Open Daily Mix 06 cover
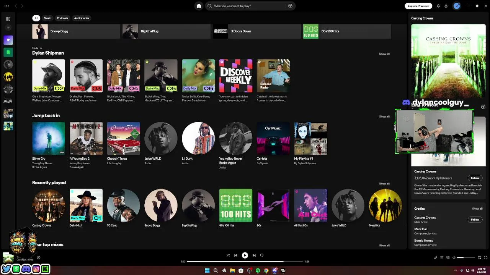Image resolution: width=490 pixels, height=275 pixels. click(198, 76)
